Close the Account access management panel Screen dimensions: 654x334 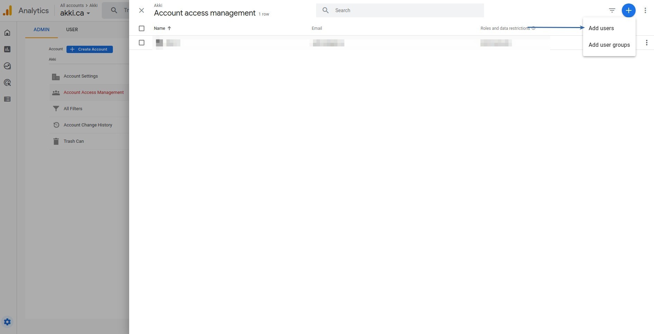141,10
